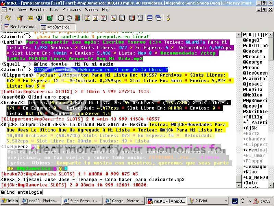
Task: Expand hidden tray icons chevron
Action: [250, 201]
